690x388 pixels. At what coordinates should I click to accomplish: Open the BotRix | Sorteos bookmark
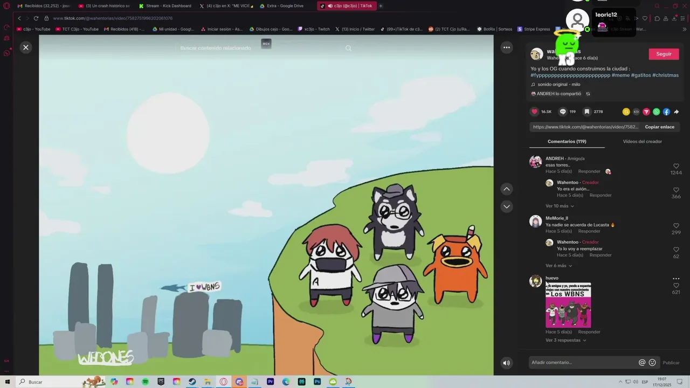(x=494, y=29)
